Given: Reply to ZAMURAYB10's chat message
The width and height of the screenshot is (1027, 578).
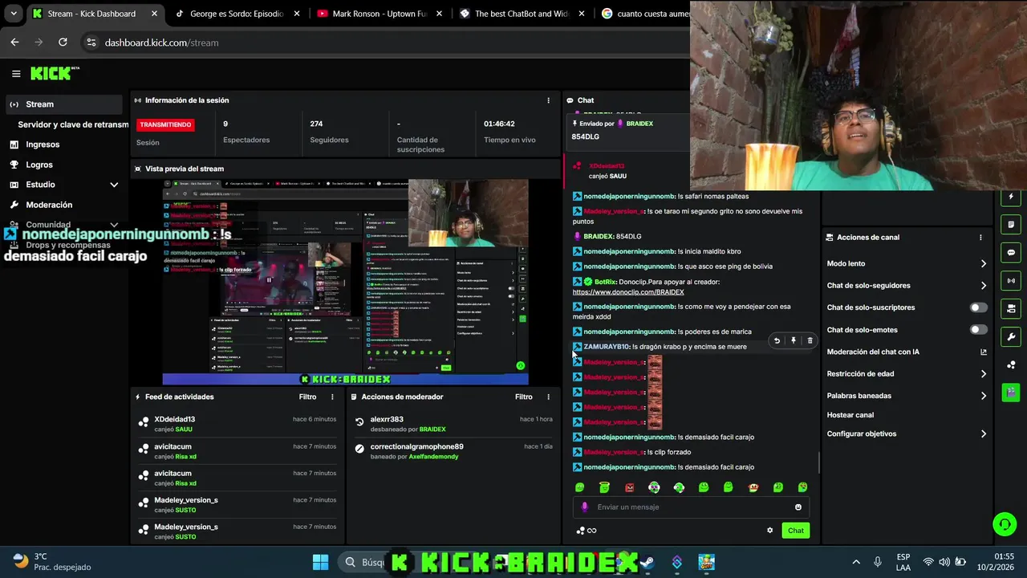Looking at the screenshot, I should click(777, 340).
